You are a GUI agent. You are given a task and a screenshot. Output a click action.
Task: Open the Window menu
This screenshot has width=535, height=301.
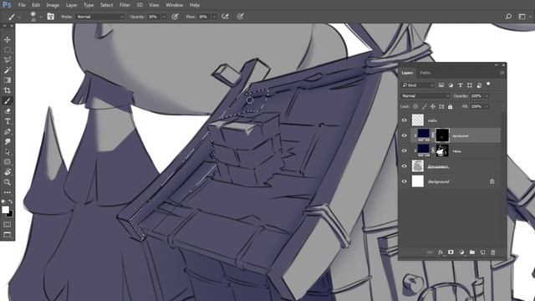(175, 5)
